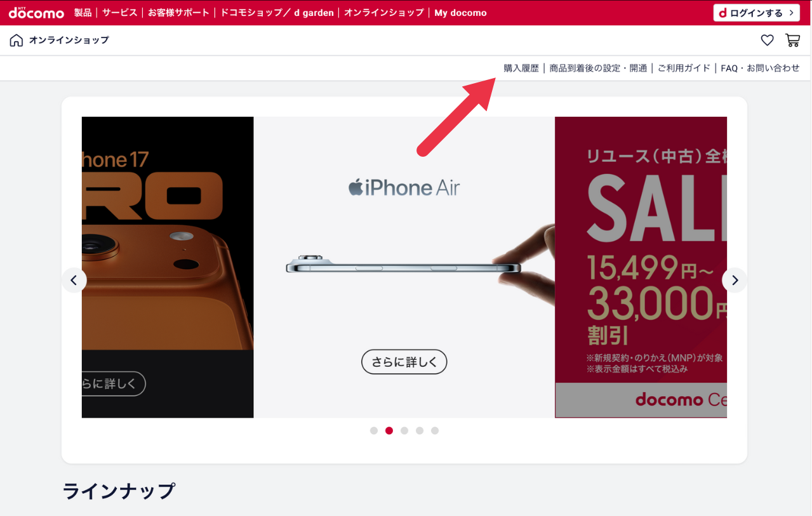Open 商品到着後の設定・開通 link
Viewport: 812px width, 516px height.
click(x=598, y=68)
